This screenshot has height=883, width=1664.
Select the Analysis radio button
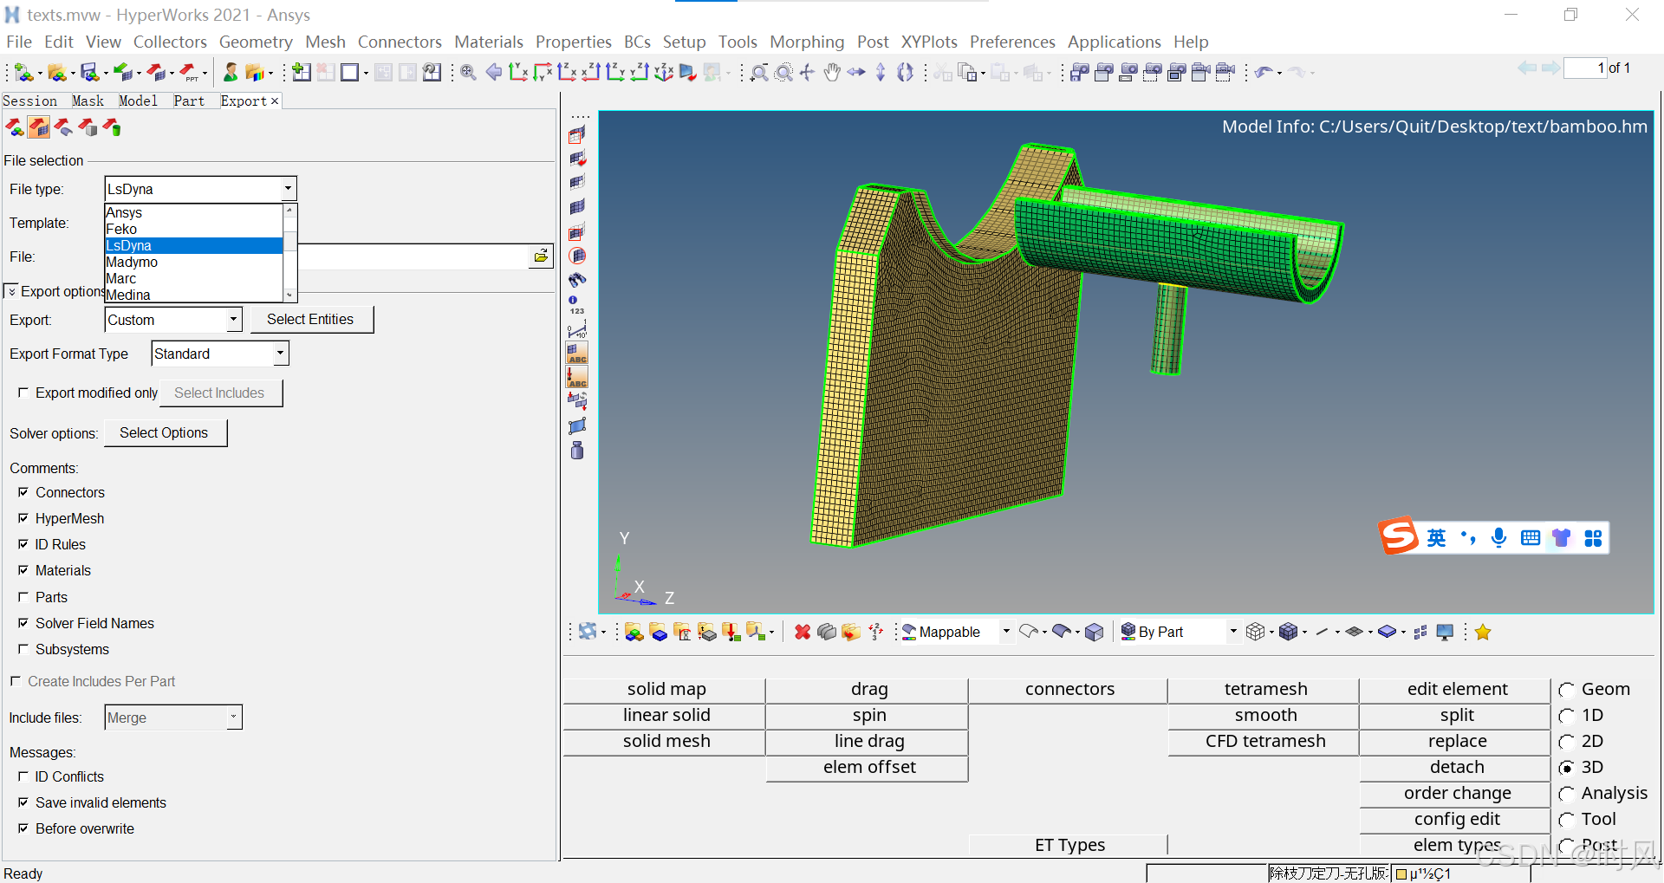(x=1567, y=794)
